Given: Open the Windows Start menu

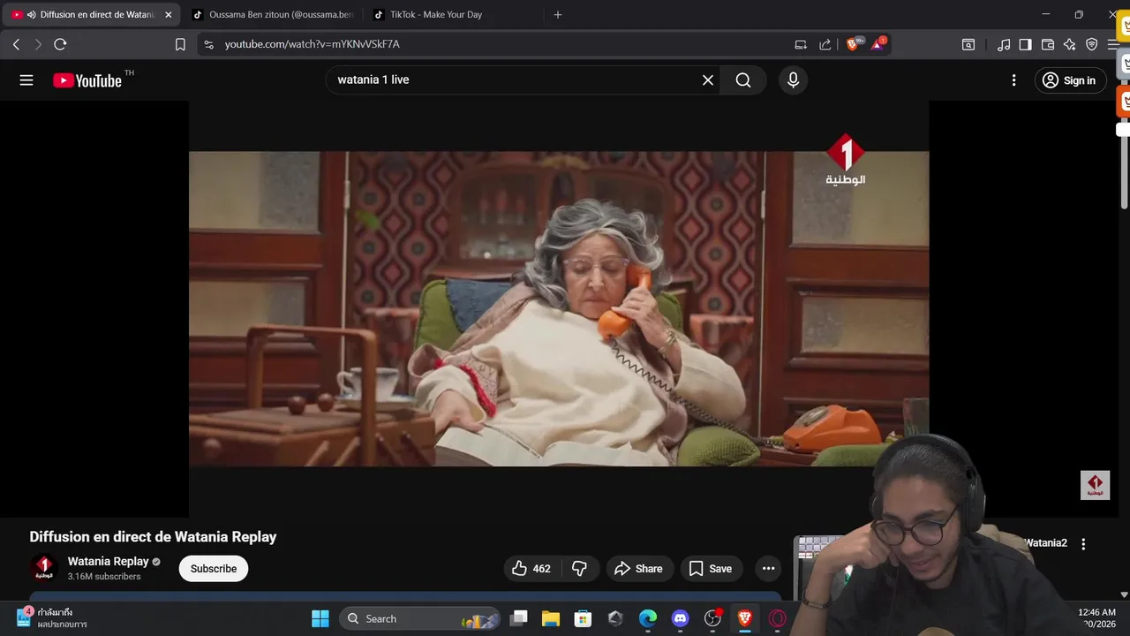Looking at the screenshot, I should tap(320, 618).
